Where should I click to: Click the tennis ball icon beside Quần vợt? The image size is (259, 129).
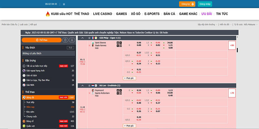24,126
